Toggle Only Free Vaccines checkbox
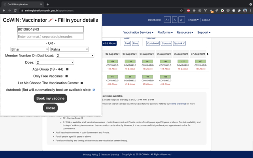The height and width of the screenshot is (158, 253). 66,76
